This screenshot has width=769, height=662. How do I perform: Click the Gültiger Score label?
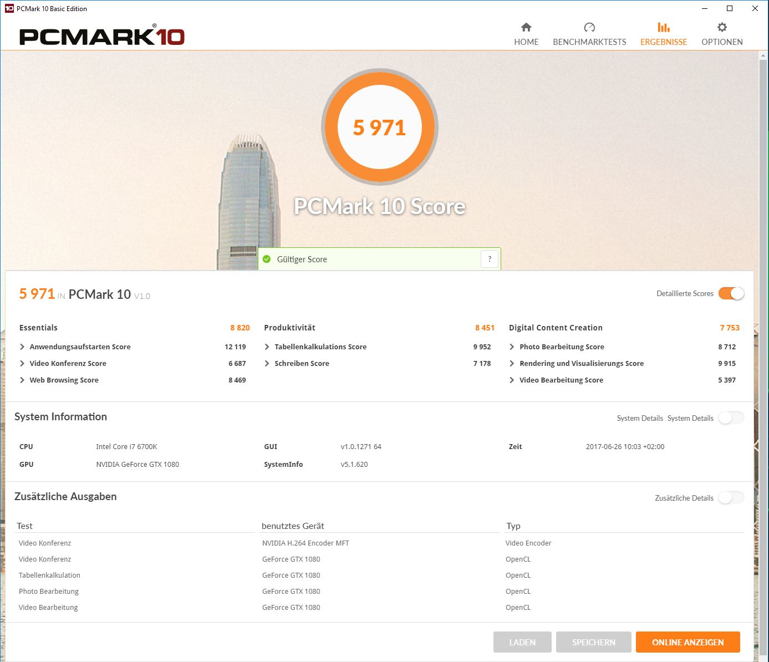302,259
